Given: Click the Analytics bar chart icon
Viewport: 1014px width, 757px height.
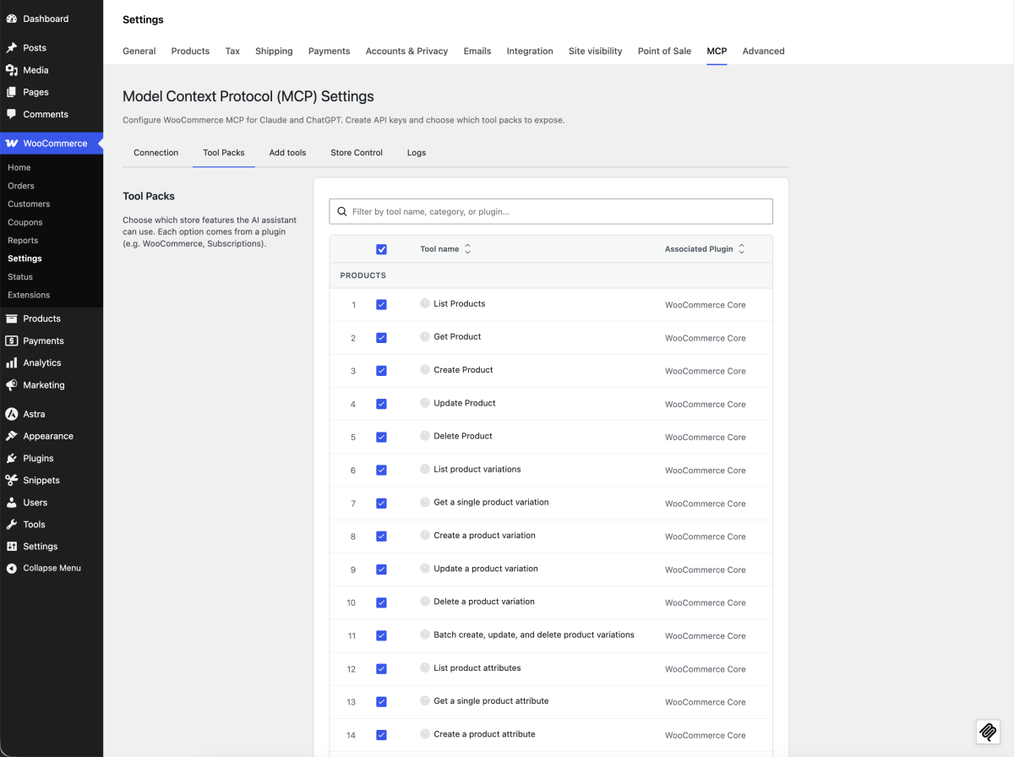Looking at the screenshot, I should pos(12,362).
